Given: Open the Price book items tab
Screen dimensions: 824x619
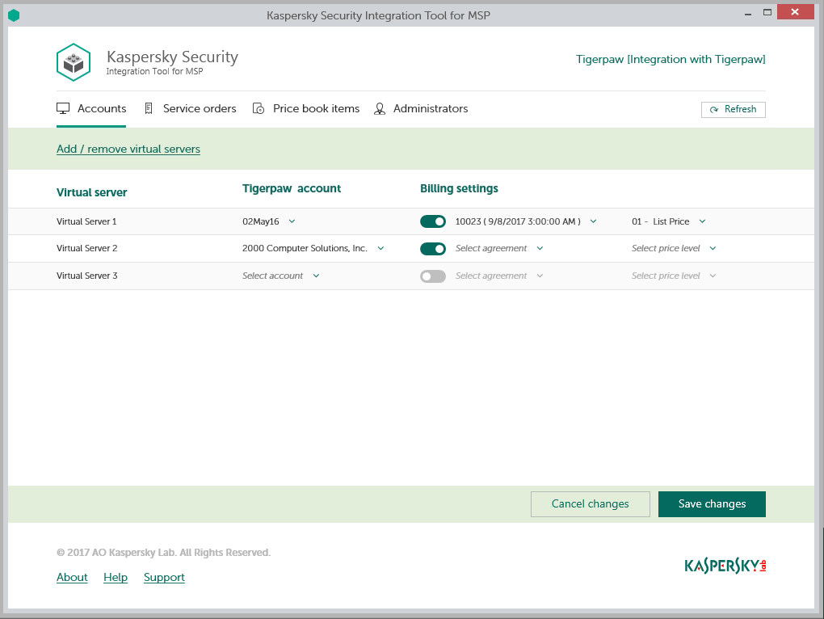Looking at the screenshot, I should pos(316,108).
